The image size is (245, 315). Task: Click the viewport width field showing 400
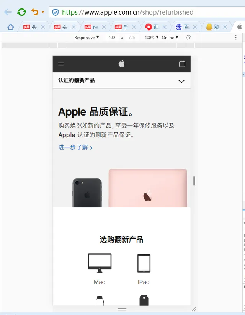click(112, 38)
